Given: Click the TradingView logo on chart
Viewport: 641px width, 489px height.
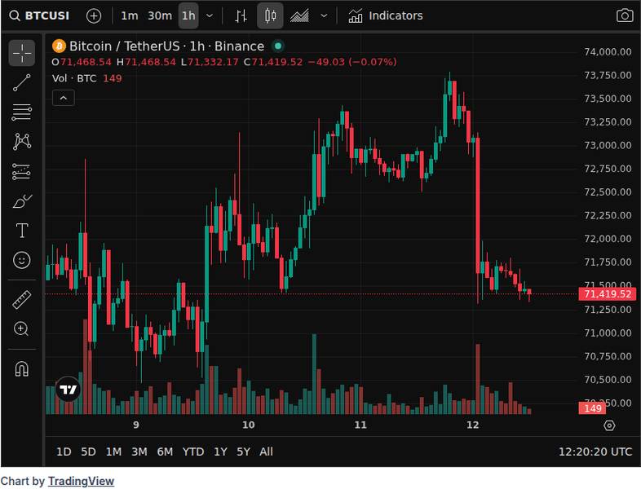Looking at the screenshot, I should pos(69,390).
